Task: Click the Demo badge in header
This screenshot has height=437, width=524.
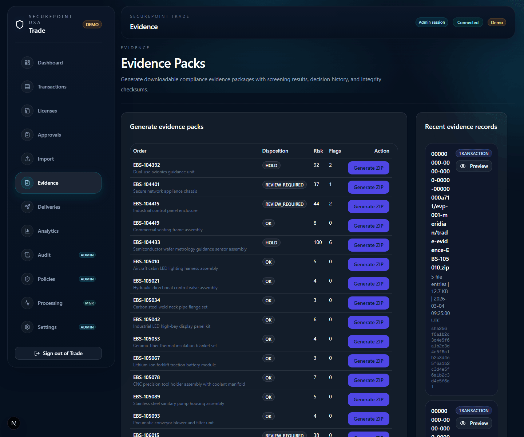Action: tap(497, 22)
